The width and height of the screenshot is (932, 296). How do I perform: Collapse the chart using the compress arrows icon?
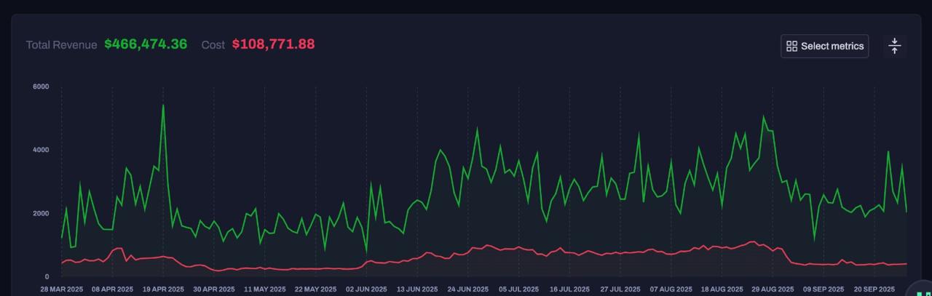click(x=895, y=46)
